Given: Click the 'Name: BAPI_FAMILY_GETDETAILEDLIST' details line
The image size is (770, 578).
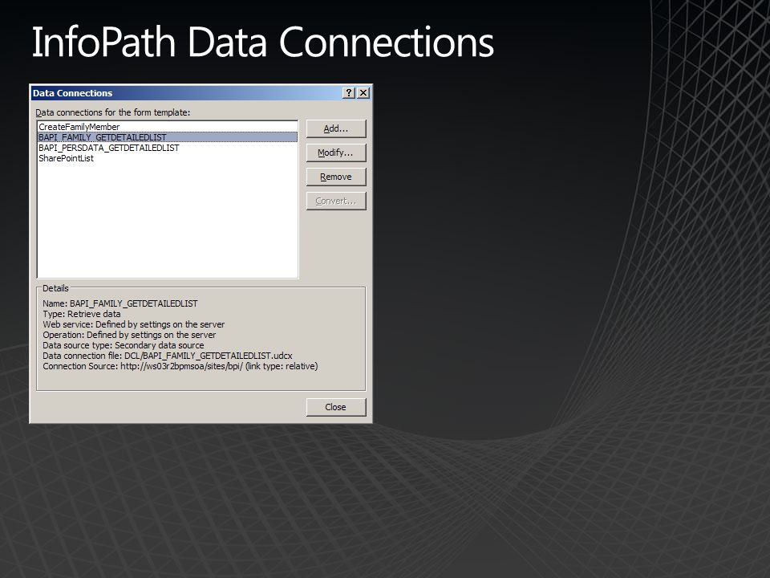Looking at the screenshot, I should (120, 303).
